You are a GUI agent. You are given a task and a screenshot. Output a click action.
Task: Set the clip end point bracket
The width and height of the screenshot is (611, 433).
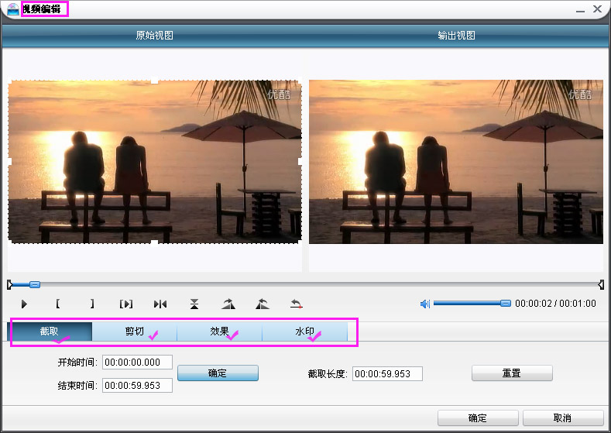92,304
